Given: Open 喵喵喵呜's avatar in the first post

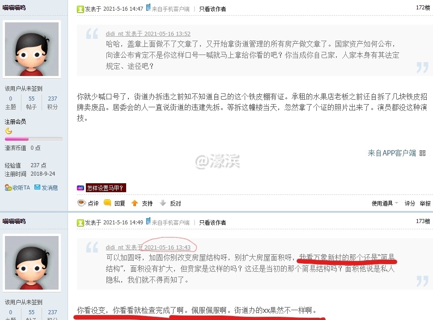Looking at the screenshot, I should tap(32, 49).
